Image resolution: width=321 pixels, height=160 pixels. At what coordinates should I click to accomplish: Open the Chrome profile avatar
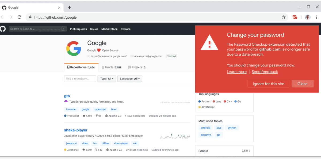tap(308, 17)
